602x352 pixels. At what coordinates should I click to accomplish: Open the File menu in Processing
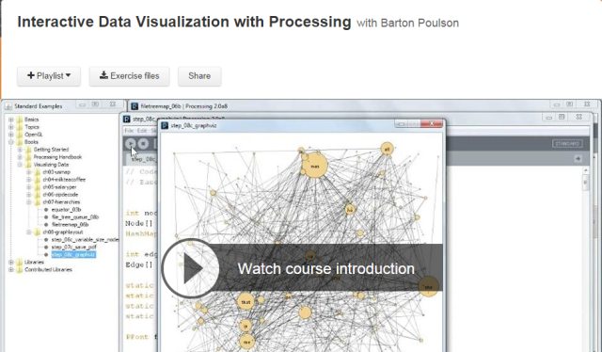click(x=129, y=131)
